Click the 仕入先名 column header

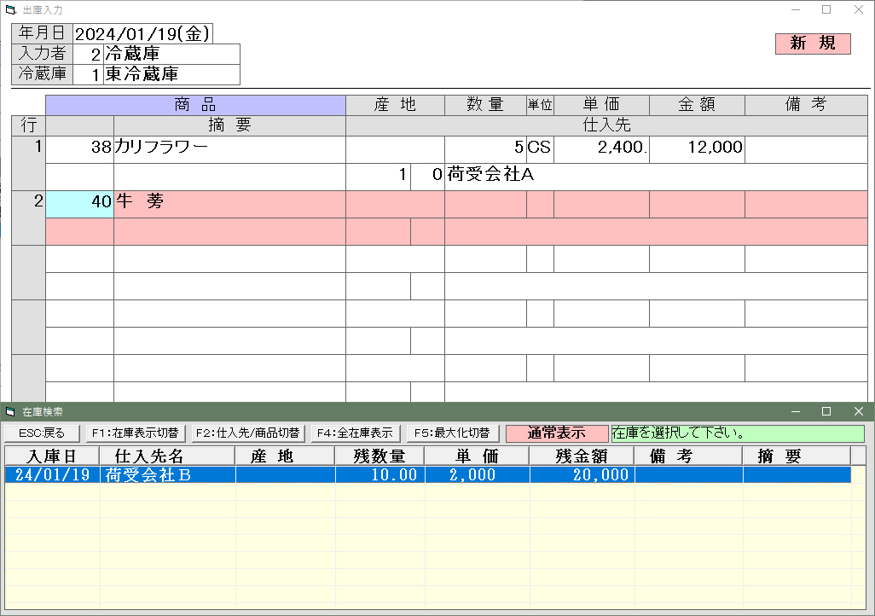[x=166, y=456]
